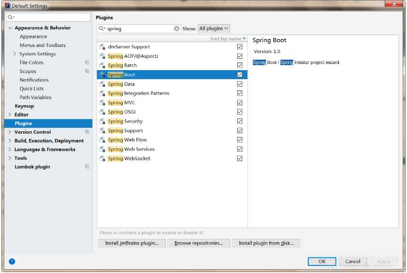
Task: Open the Sort by name dropdown
Action: [228, 39]
